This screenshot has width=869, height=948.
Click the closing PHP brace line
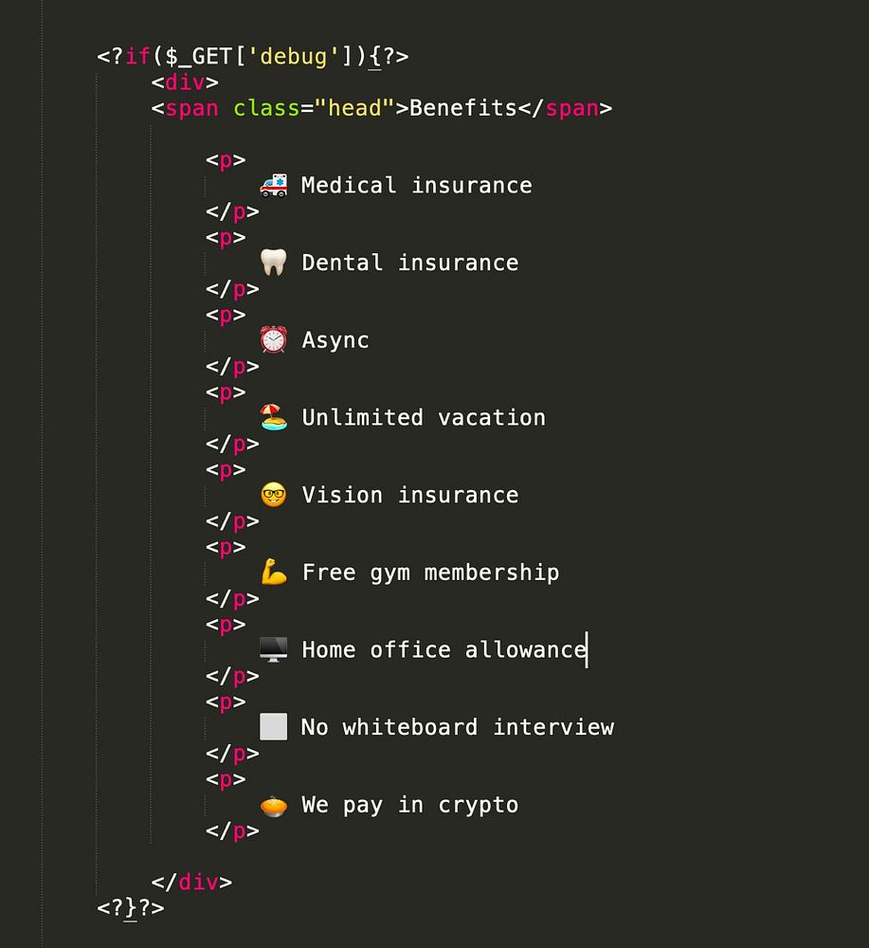coord(131,908)
